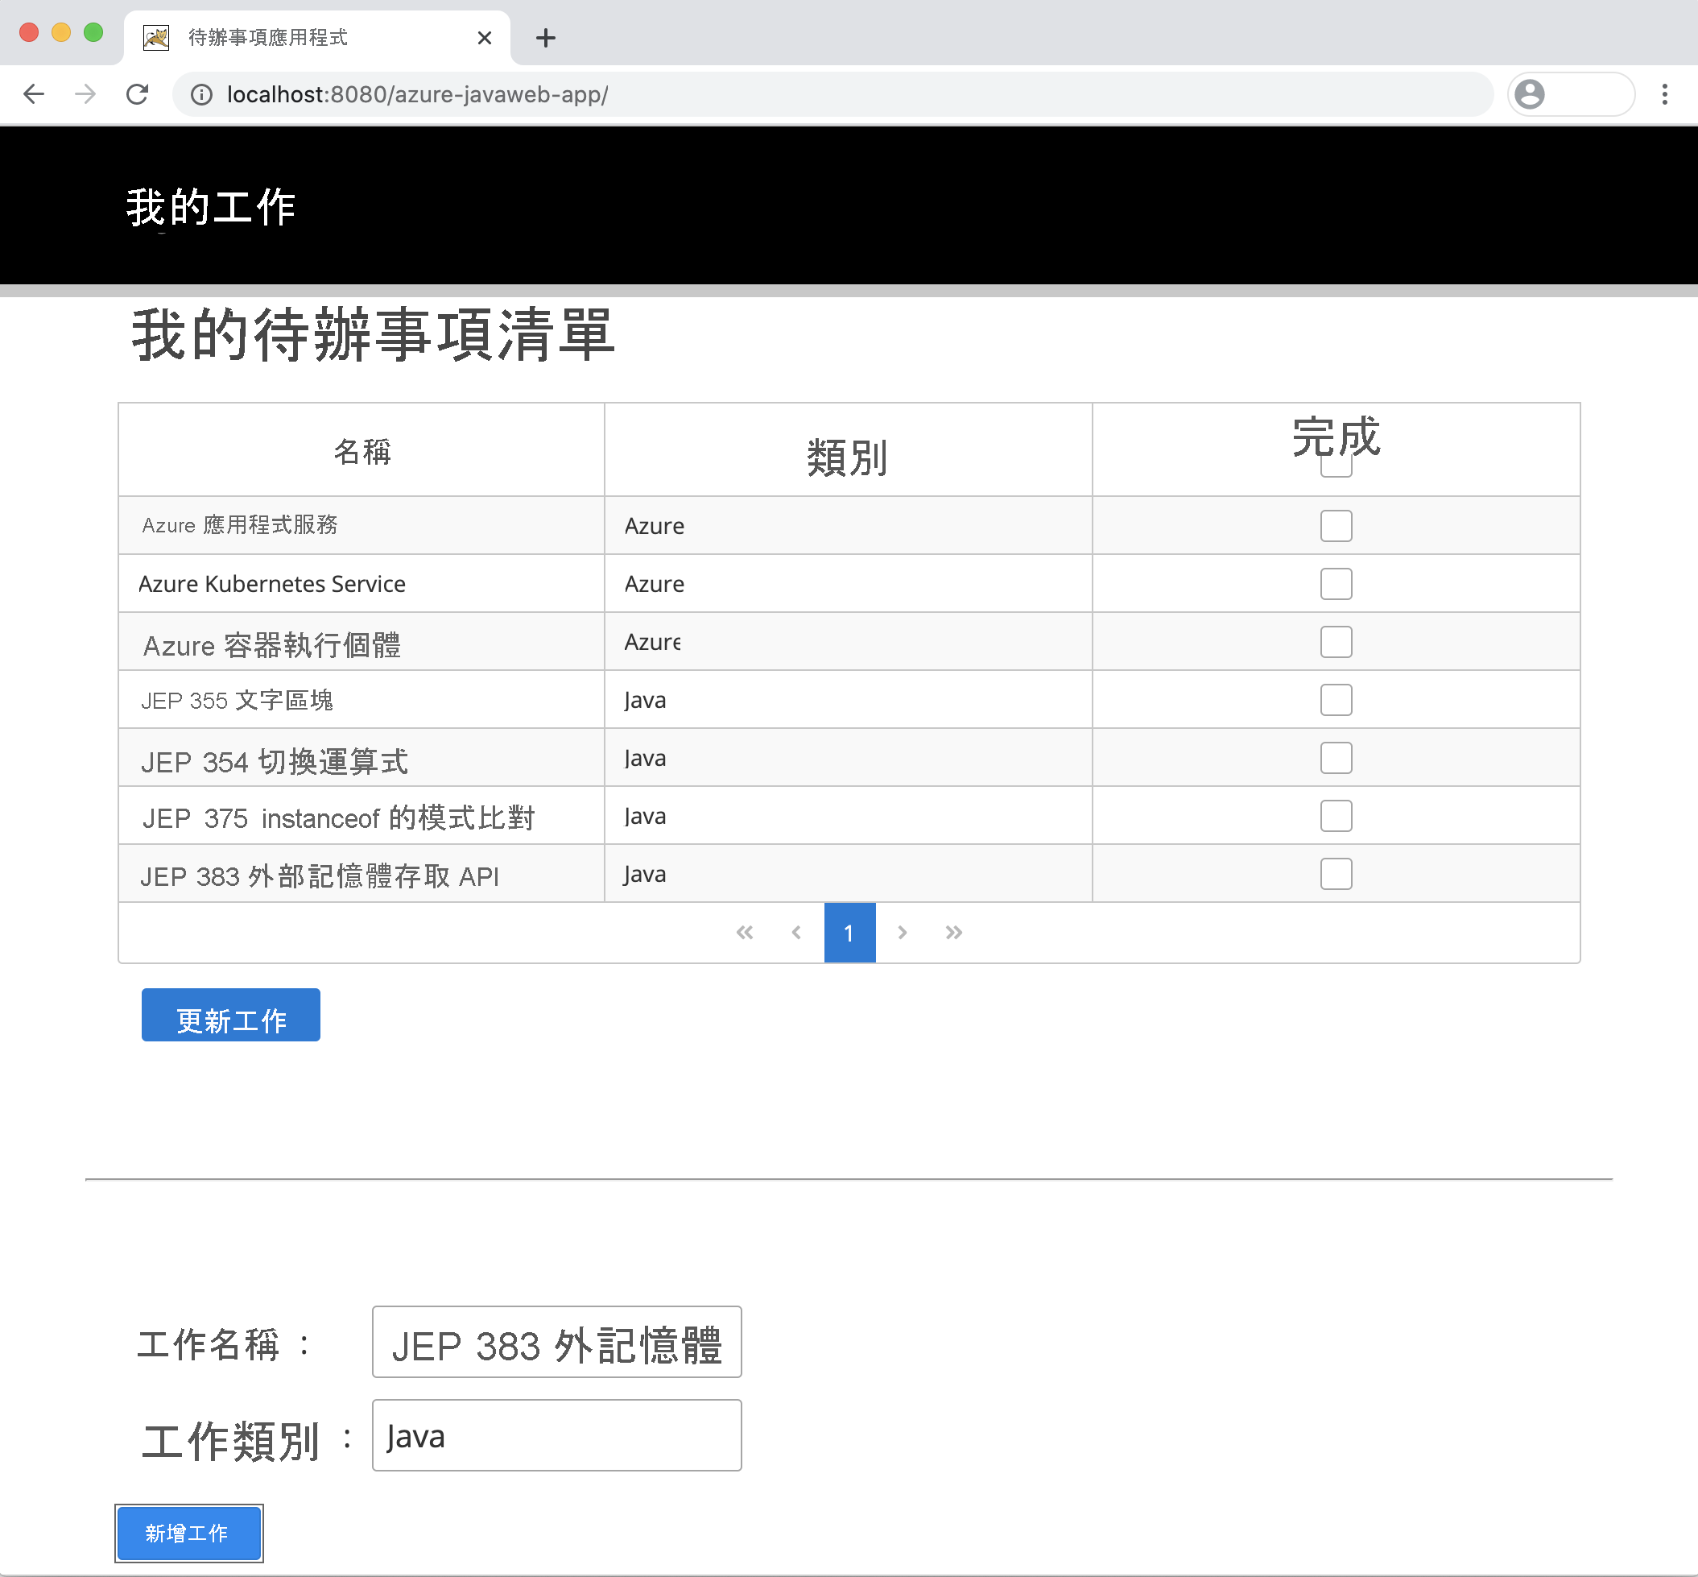Check the JEP 383 外部記憶體存取 API checkbox

click(1336, 874)
